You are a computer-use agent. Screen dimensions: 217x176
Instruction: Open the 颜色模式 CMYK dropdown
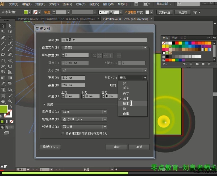pyautogui.click(x=84, y=112)
